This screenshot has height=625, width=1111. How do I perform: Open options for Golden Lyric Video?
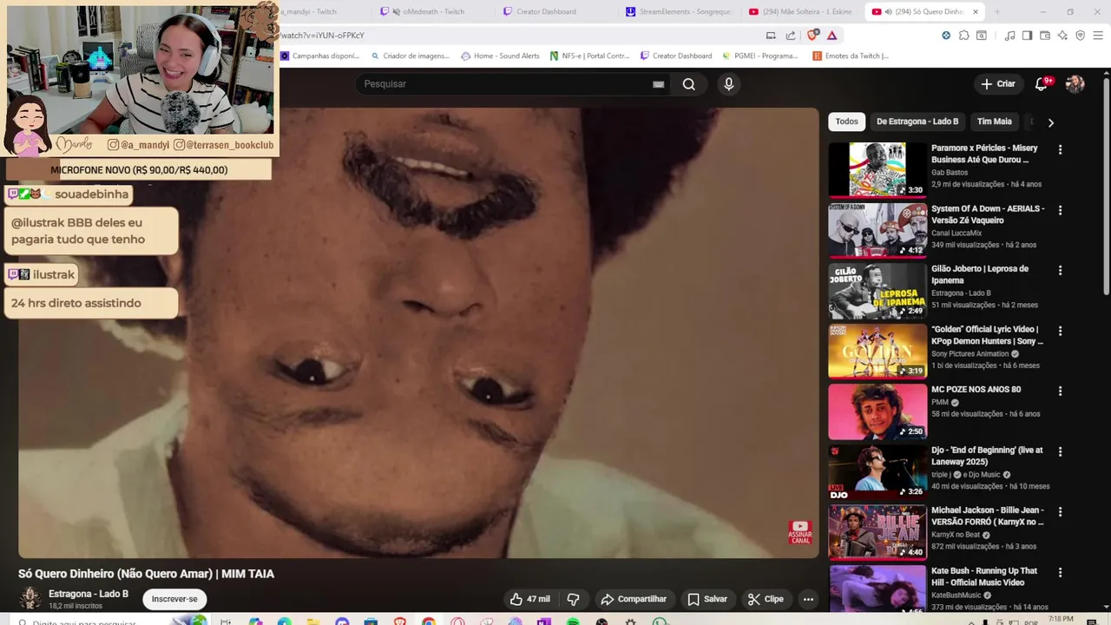(1060, 331)
